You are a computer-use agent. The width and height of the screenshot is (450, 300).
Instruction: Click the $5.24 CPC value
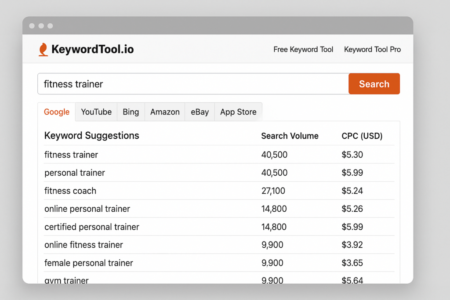pos(352,191)
